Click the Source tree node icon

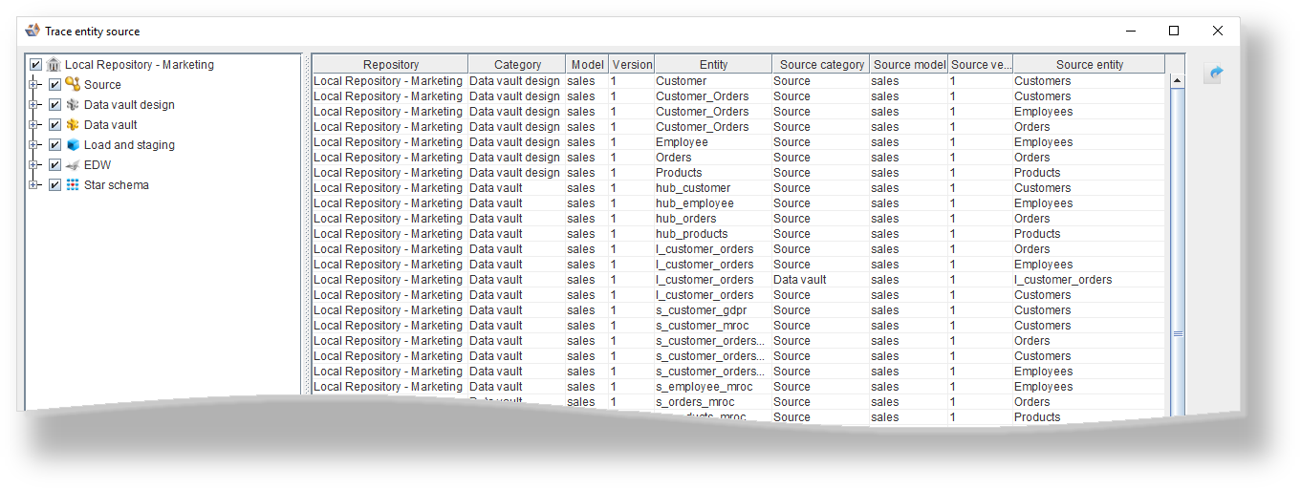73,85
